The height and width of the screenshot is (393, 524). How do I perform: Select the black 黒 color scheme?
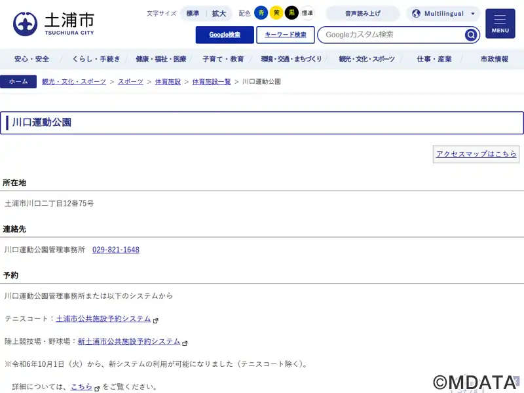(x=291, y=13)
